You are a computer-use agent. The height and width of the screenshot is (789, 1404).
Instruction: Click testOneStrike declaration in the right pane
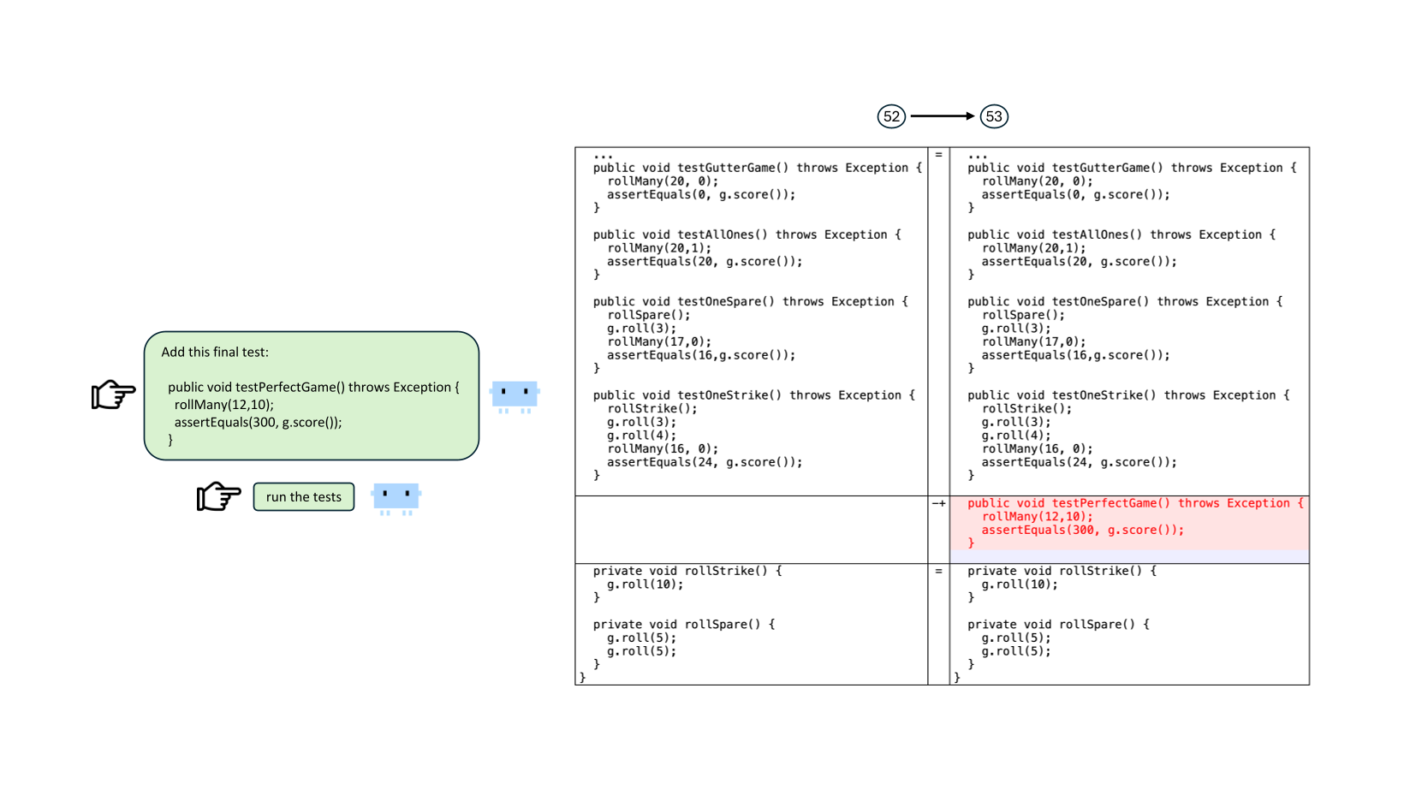tap(1127, 395)
